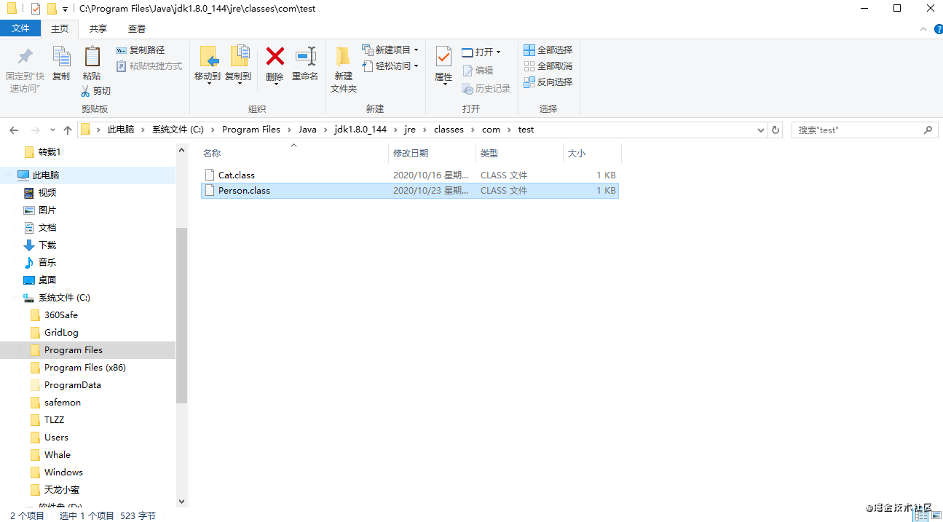Select the Users folder in the tree
Image resolution: width=943 pixels, height=522 pixels.
click(x=49, y=438)
